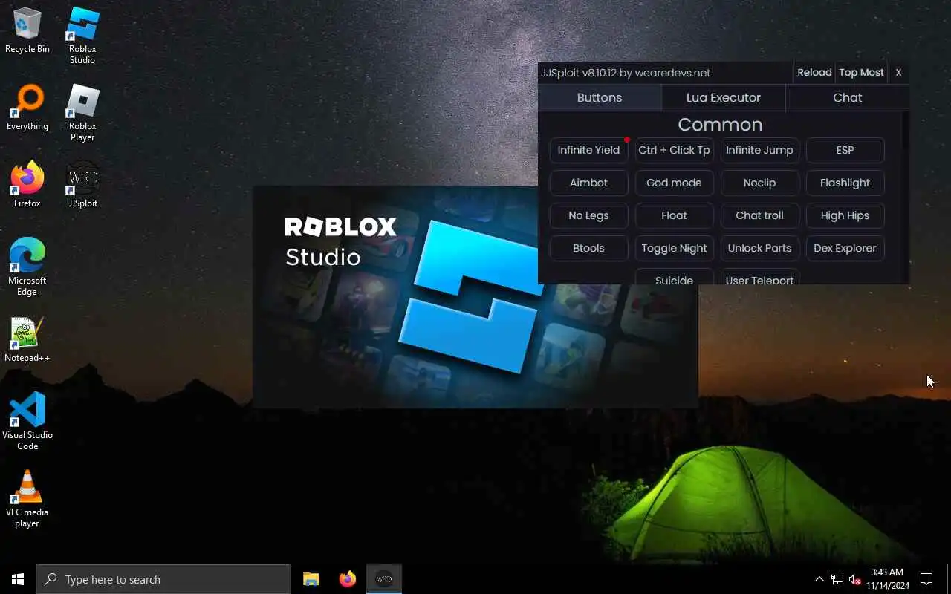951x594 pixels.
Task: Open the notification center icon
Action: tap(926, 579)
